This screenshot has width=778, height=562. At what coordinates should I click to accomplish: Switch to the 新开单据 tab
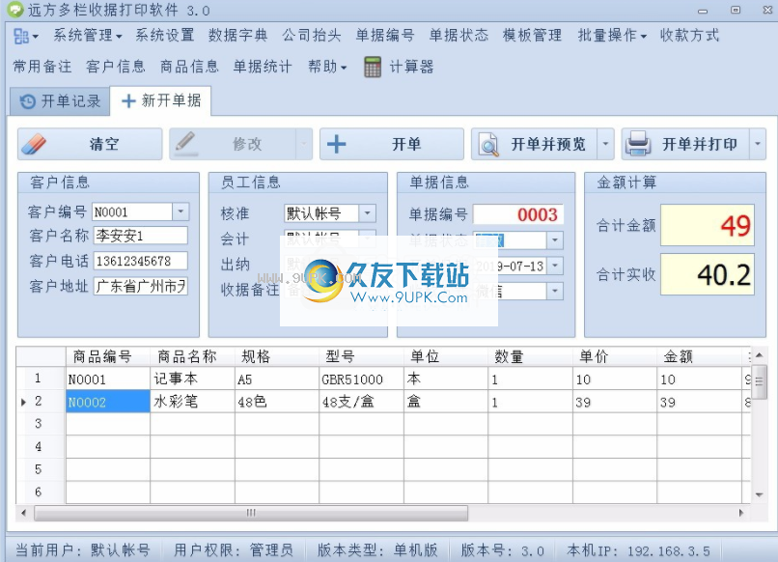point(161,100)
